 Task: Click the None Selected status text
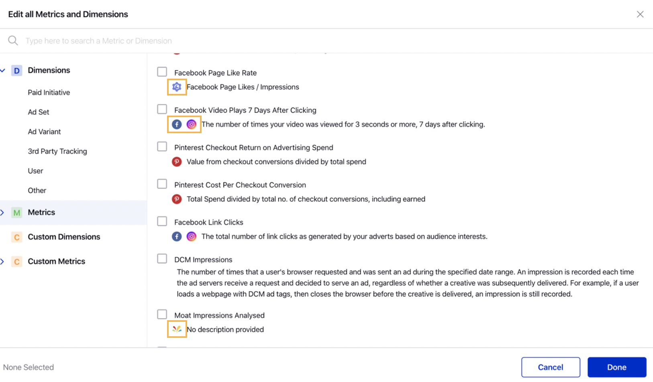click(29, 367)
